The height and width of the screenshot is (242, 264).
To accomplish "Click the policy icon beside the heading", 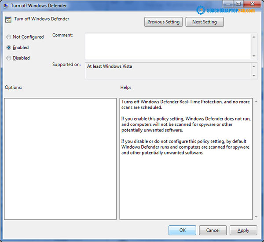I will 8,19.
